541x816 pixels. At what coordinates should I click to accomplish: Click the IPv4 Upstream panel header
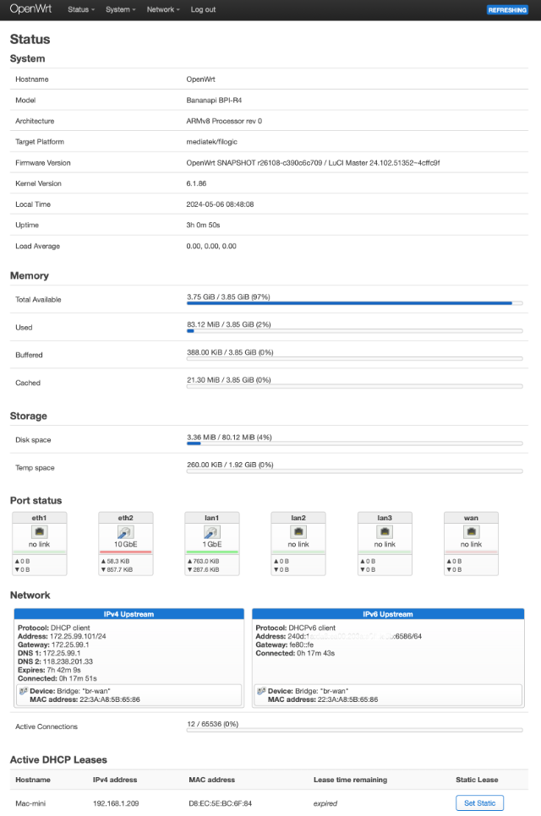128,614
